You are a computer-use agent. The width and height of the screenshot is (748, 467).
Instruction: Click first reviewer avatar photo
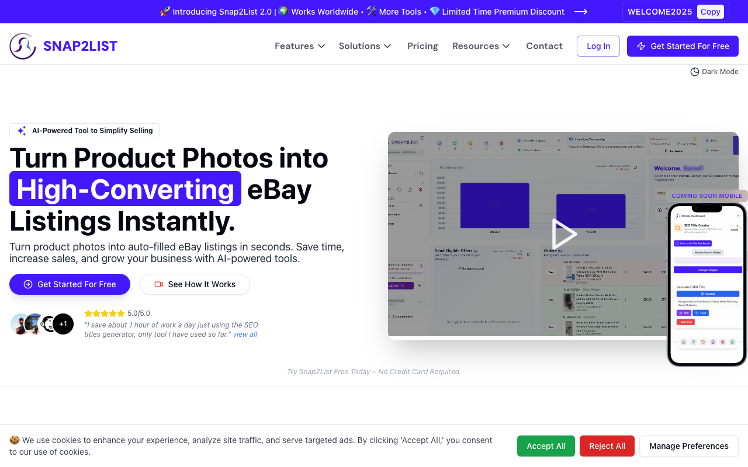click(x=20, y=324)
